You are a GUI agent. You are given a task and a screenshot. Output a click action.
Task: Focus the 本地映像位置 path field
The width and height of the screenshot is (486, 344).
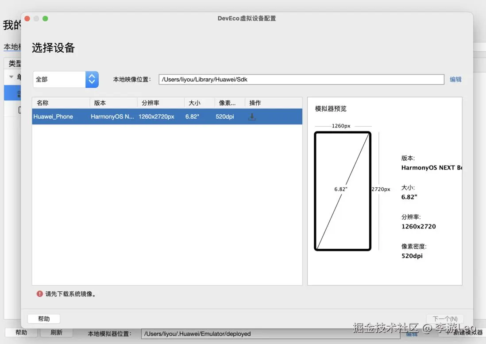click(301, 79)
